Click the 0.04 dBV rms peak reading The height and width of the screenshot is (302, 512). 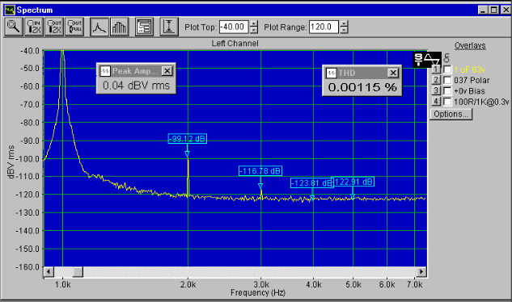pos(136,86)
